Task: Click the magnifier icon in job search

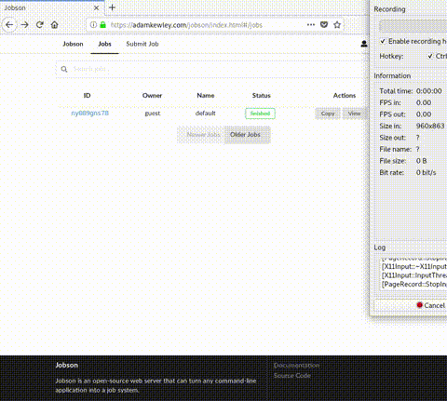Action: (64, 69)
